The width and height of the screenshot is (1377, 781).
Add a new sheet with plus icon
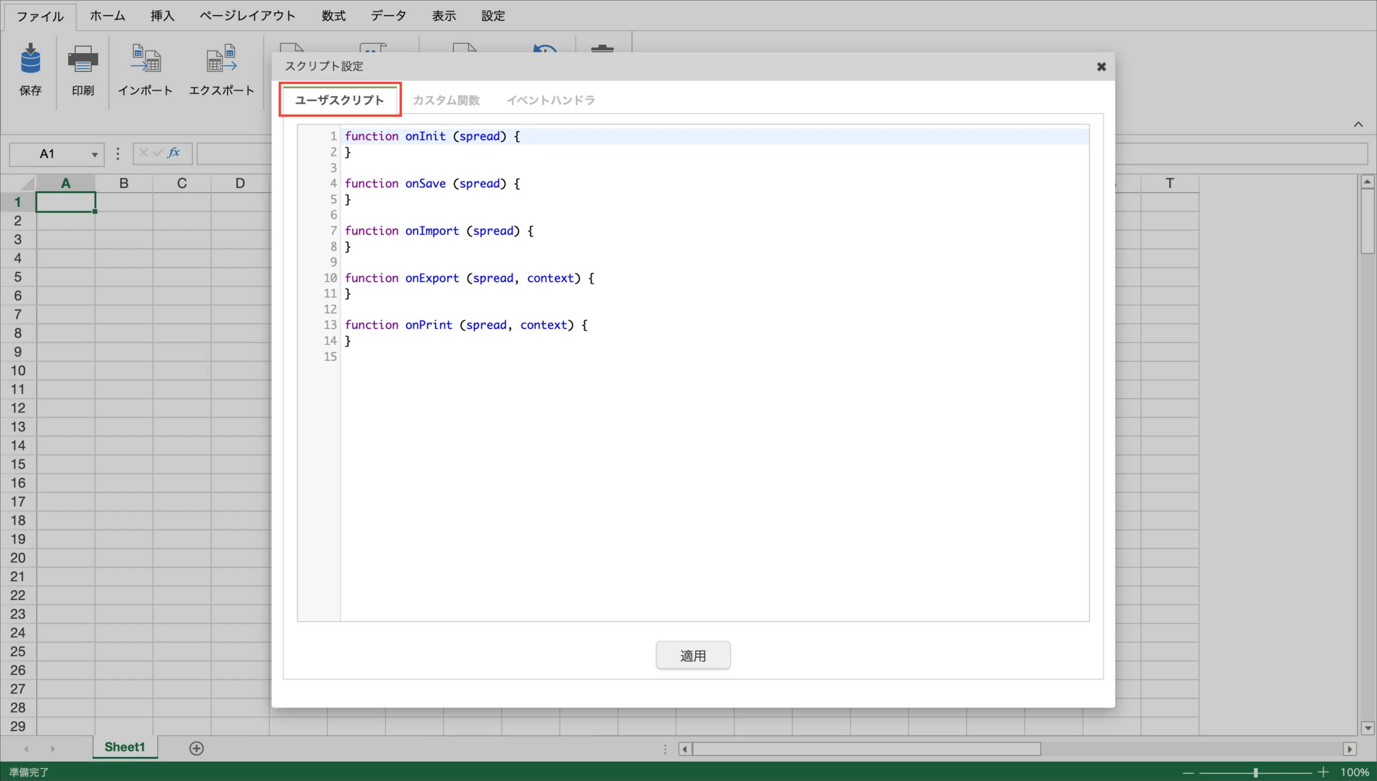[x=196, y=748]
